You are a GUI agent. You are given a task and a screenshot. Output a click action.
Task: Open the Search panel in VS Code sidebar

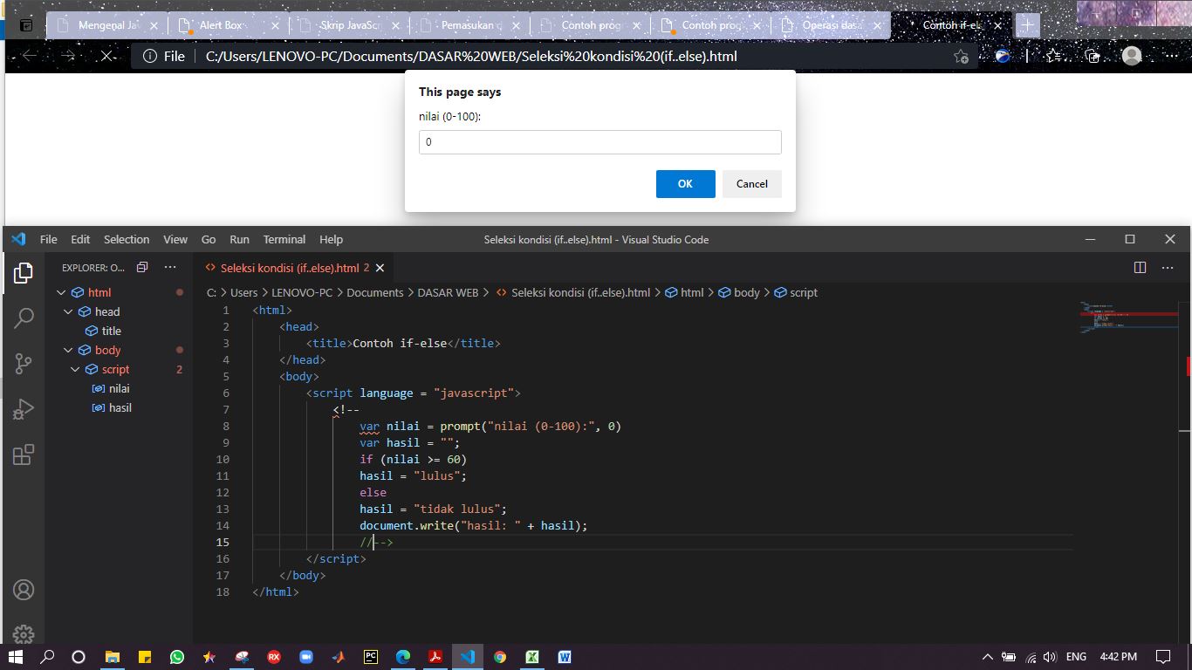[24, 318]
